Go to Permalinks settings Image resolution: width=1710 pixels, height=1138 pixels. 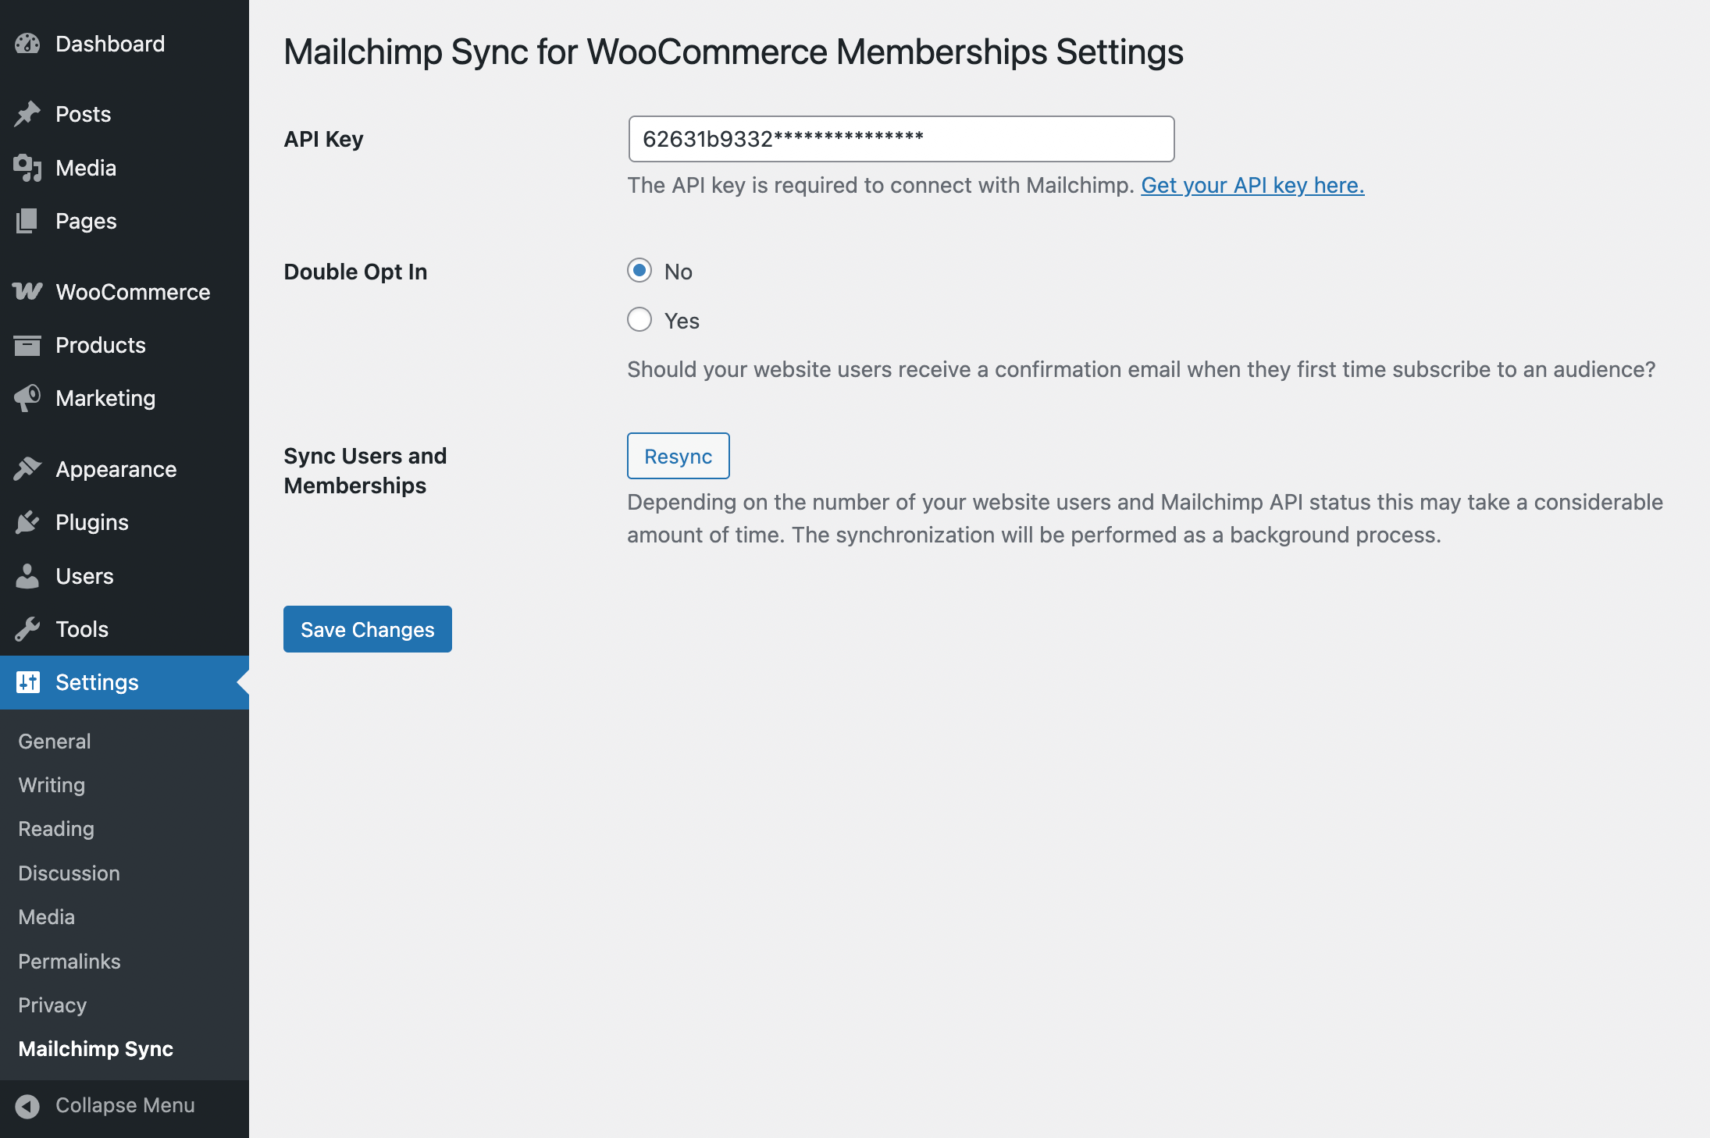tap(69, 962)
